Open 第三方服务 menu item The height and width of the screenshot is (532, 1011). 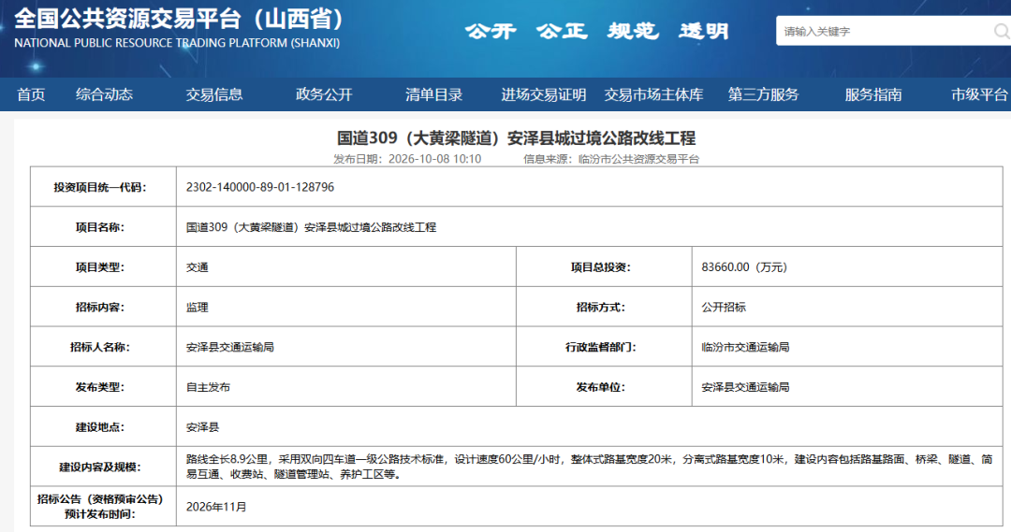(764, 94)
